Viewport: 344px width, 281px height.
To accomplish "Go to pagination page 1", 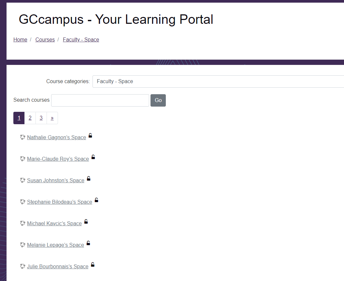I will tap(19, 118).
